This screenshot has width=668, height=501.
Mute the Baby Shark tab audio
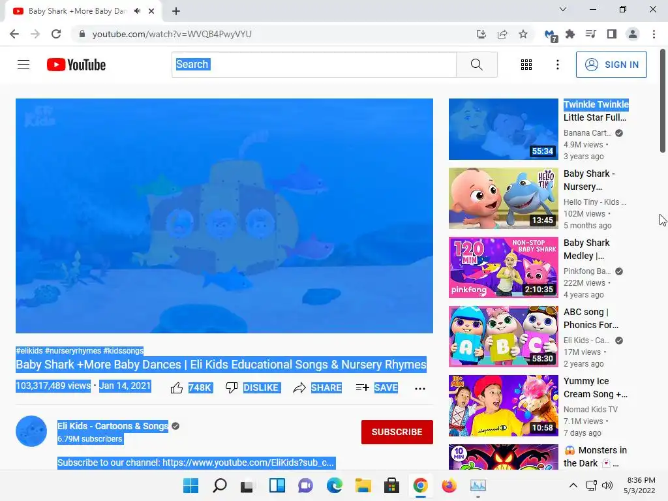pyautogui.click(x=137, y=11)
